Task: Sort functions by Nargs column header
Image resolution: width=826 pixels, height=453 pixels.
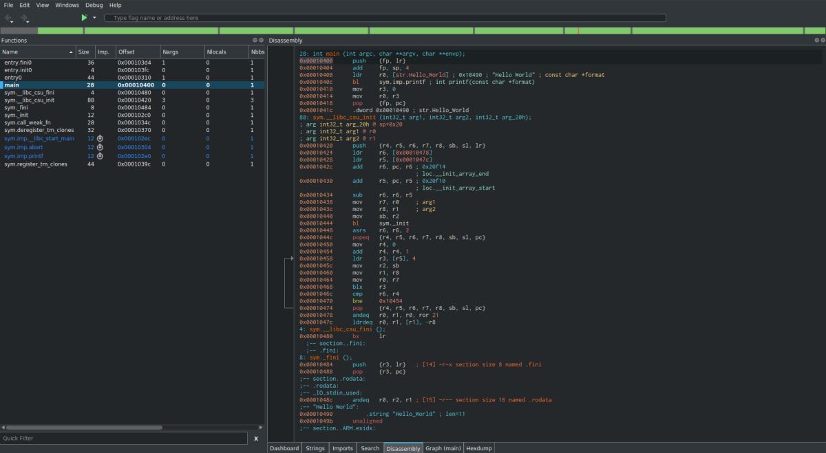Action: tap(182, 52)
